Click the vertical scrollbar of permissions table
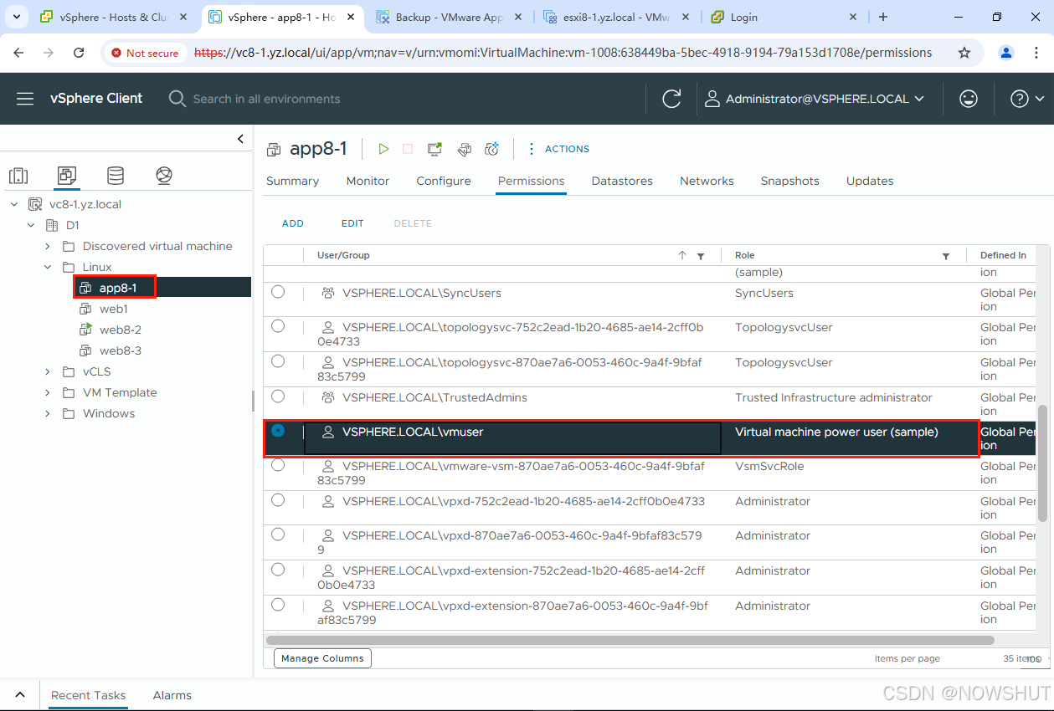 1042,463
